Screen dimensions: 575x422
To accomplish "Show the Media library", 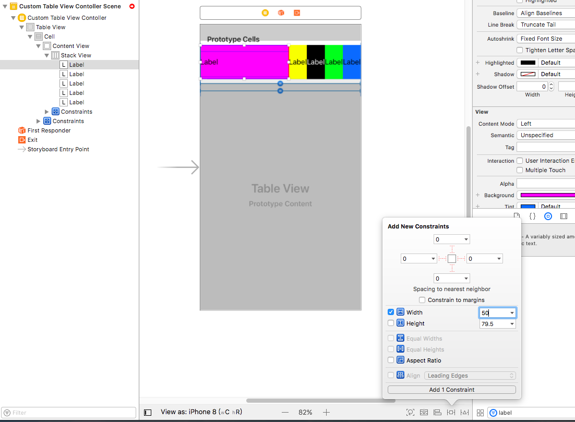I will point(564,216).
